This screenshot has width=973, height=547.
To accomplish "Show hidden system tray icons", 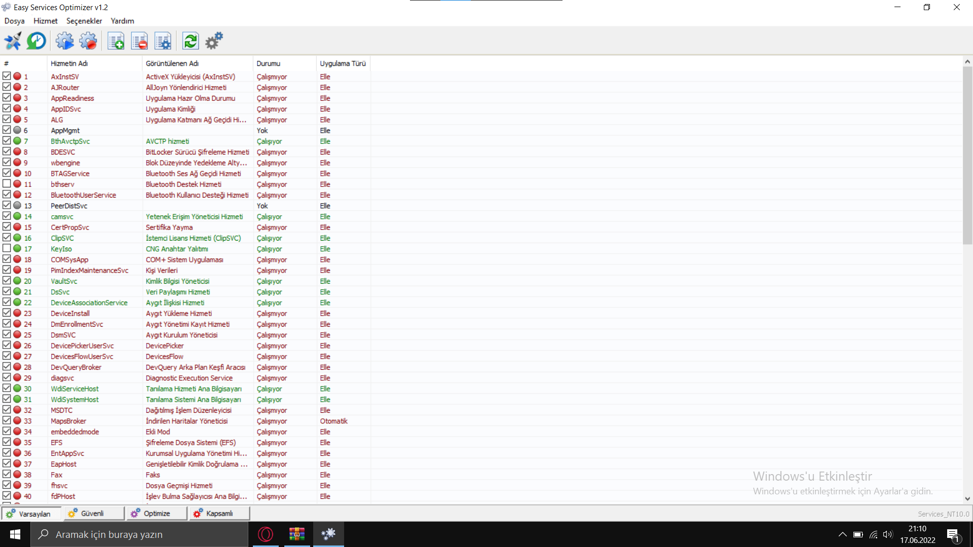I will coord(842,534).
